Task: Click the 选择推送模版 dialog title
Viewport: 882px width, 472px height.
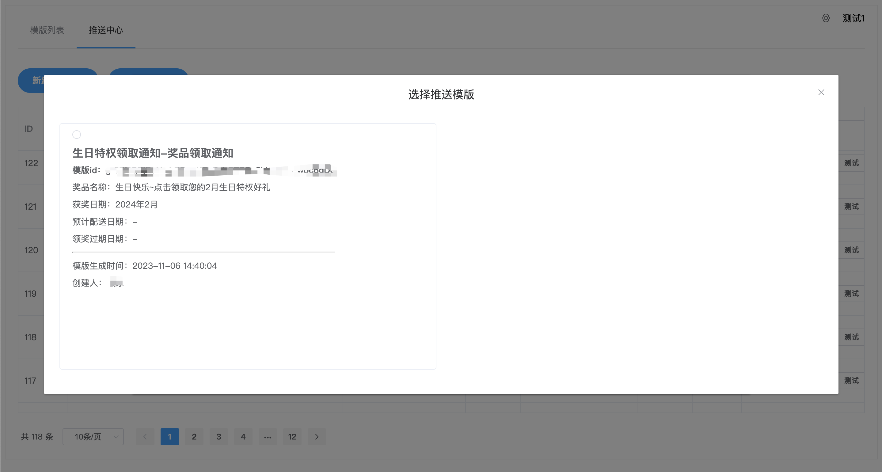Action: pyautogui.click(x=441, y=94)
